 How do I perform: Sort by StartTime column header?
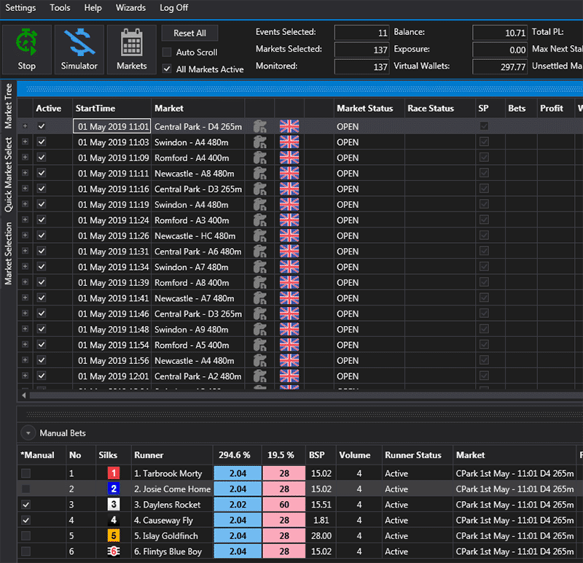pos(111,108)
